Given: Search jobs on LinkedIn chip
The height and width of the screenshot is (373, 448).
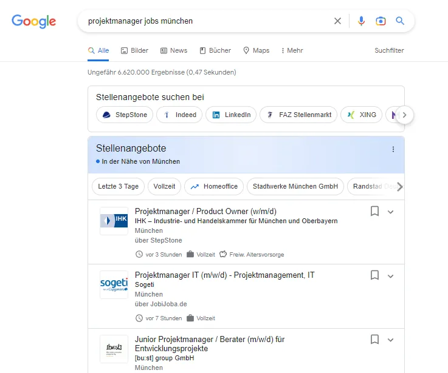Looking at the screenshot, I should tap(231, 115).
